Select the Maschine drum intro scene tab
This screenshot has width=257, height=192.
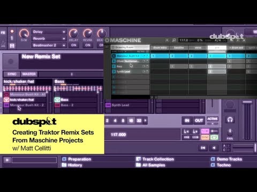tap(160, 47)
